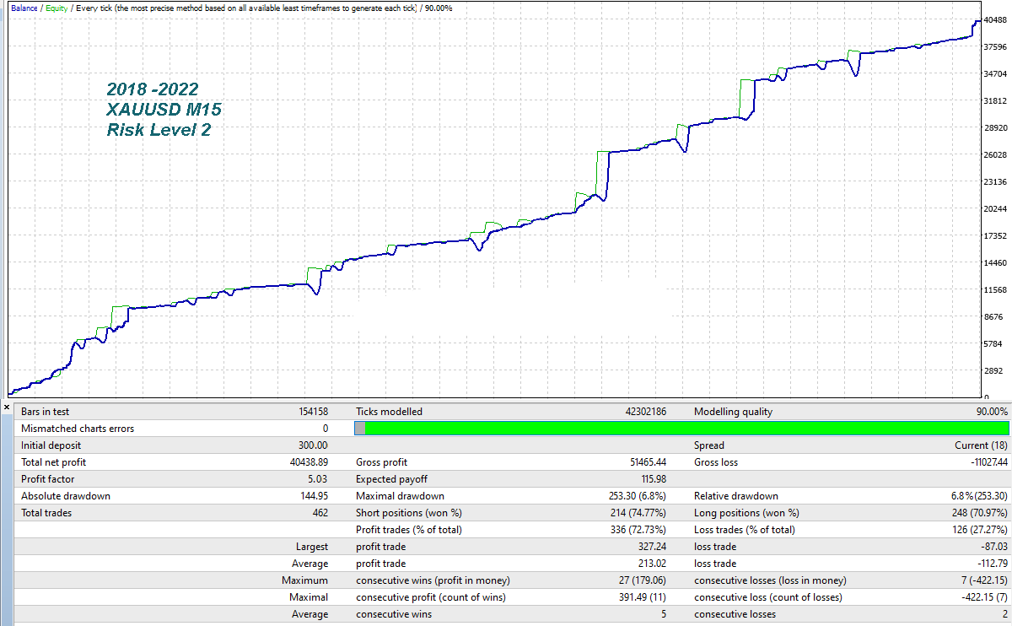
Task: Click the XAUUSD M15 chart annotation
Action: click(x=164, y=110)
